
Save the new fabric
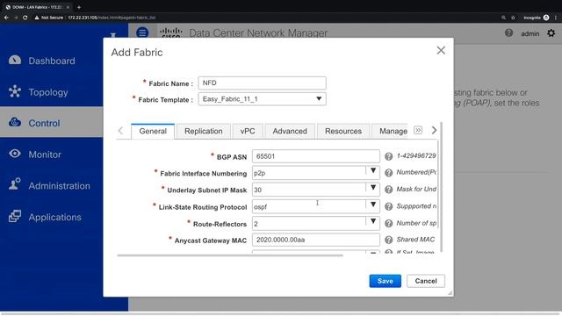point(385,281)
